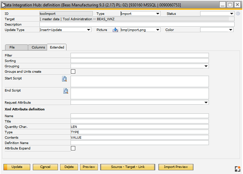Click the Import Preview button
The height and width of the screenshot is (174, 243).
tap(175, 167)
